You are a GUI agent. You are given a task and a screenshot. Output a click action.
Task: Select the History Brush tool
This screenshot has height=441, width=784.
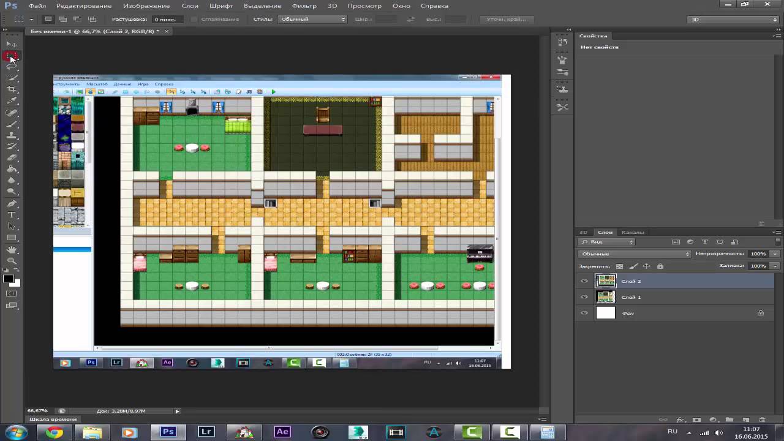point(12,146)
